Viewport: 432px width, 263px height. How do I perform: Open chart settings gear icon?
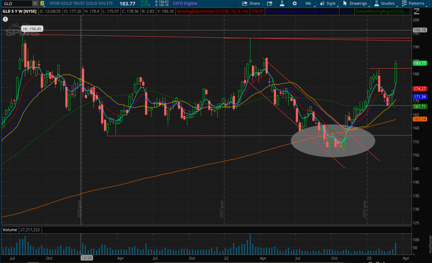[x=295, y=3]
